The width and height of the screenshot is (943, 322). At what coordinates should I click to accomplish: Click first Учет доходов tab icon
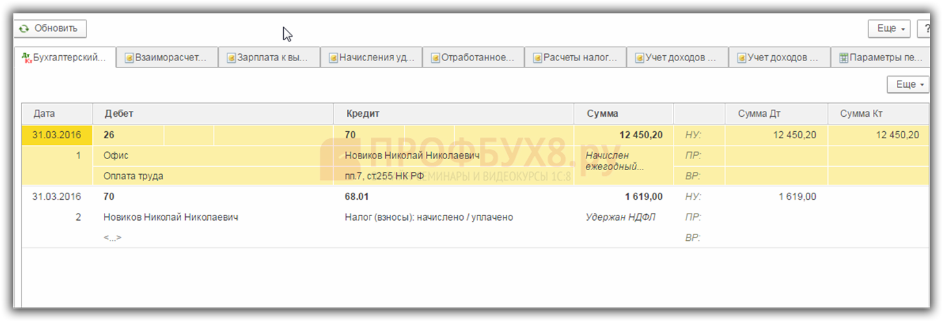tap(639, 58)
